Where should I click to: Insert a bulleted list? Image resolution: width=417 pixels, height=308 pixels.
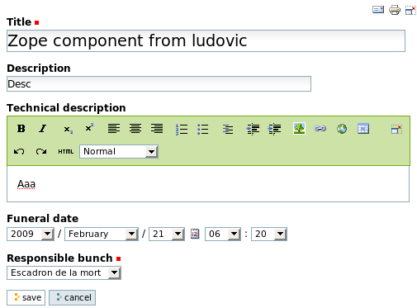pos(203,129)
